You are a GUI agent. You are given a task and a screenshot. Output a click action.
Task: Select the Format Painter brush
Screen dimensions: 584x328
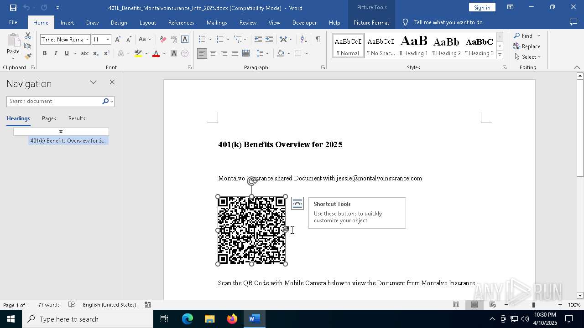click(28, 56)
